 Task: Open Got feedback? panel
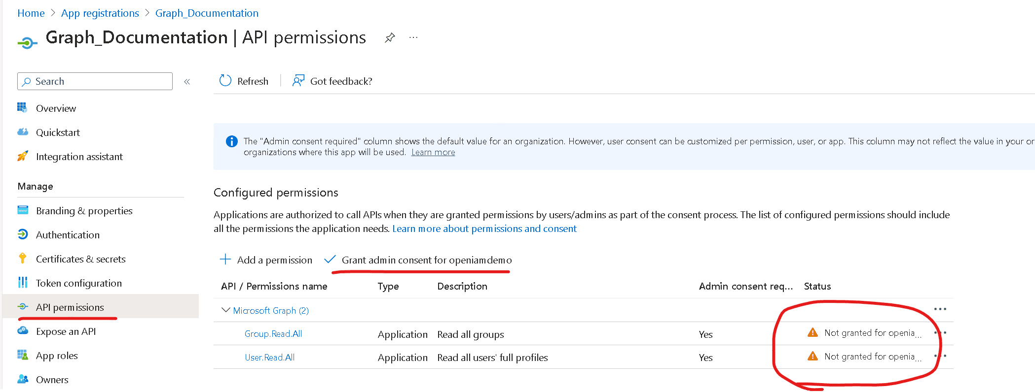(333, 81)
